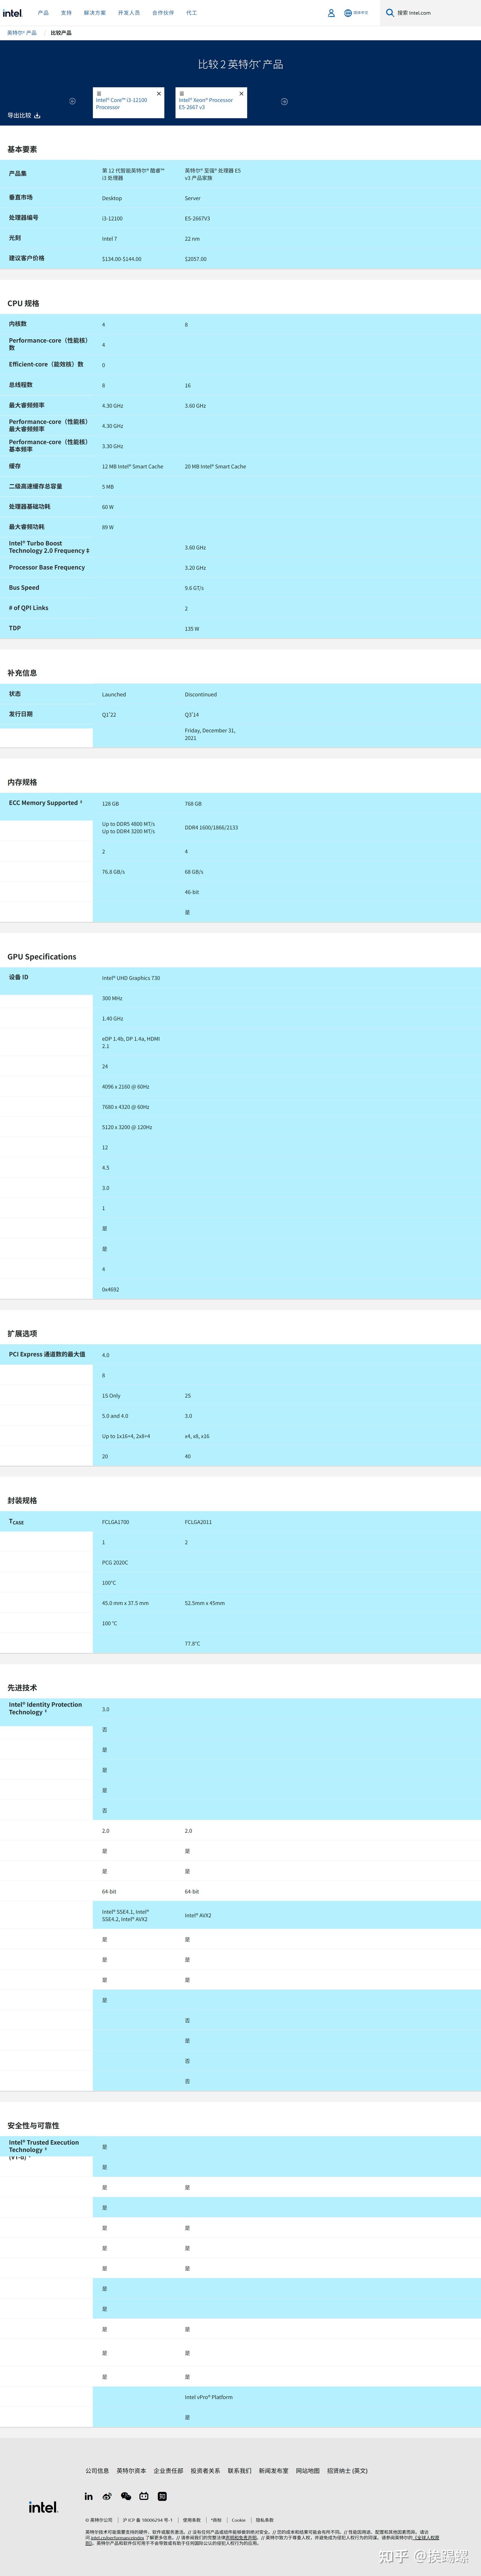481x2576 pixels.
Task: Click the 'Launched' status cell
Action: 114,694
